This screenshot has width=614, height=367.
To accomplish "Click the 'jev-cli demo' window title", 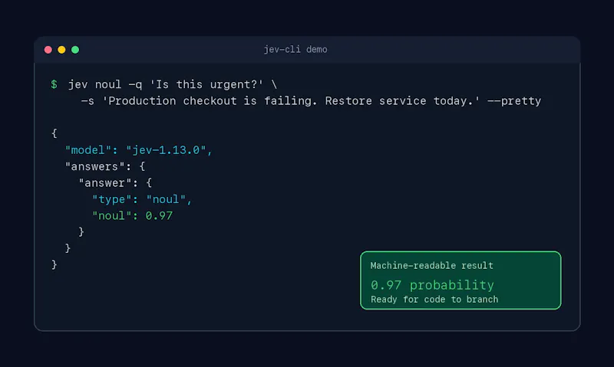I will tap(295, 50).
